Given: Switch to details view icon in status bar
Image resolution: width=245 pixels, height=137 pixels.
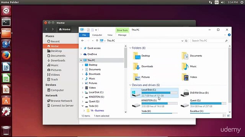Looking at the screenshot, I should 224,116.
